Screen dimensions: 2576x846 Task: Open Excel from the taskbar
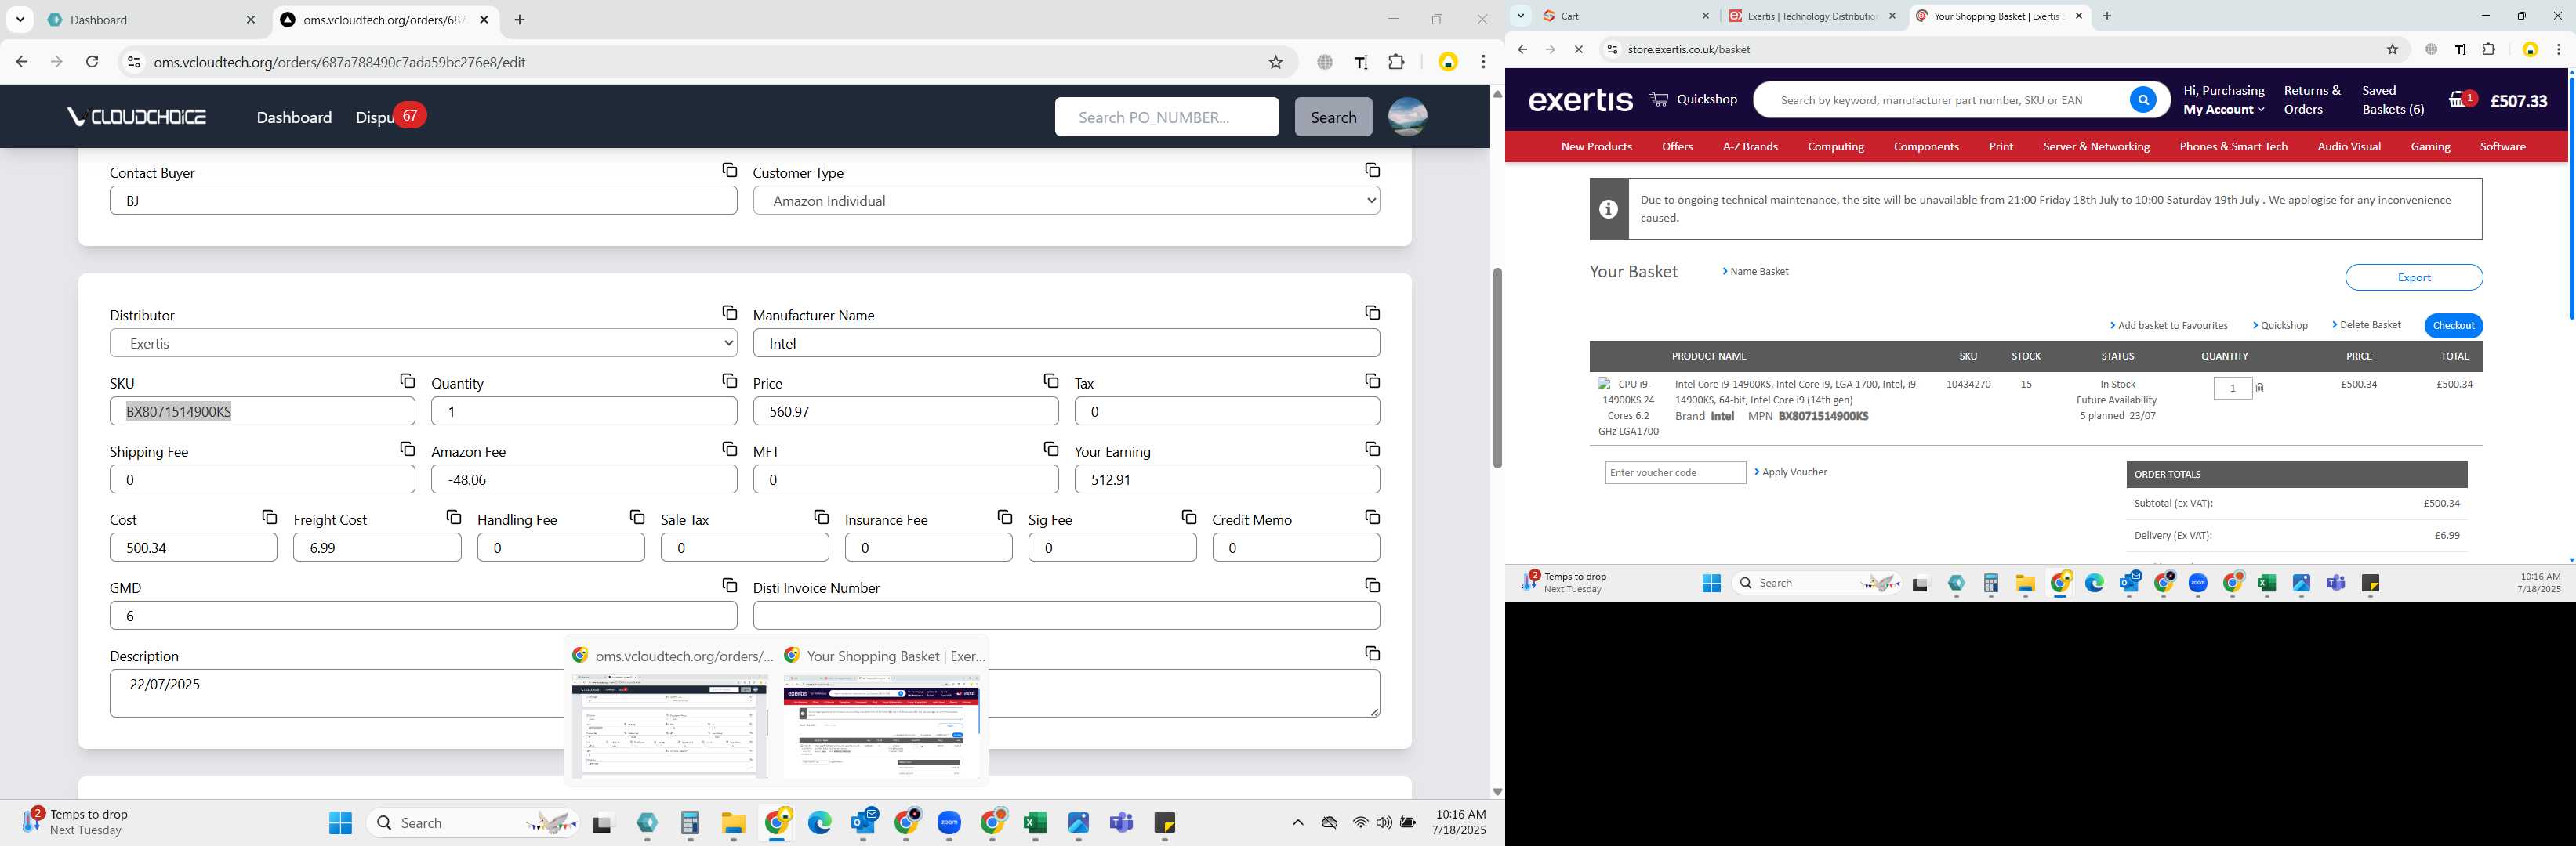point(1035,823)
